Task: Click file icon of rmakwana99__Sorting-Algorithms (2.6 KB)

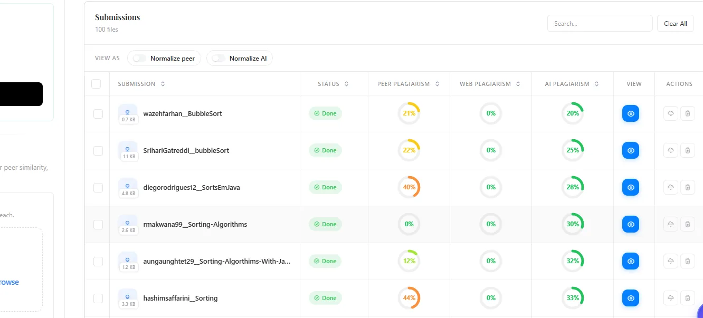Action: (128, 224)
